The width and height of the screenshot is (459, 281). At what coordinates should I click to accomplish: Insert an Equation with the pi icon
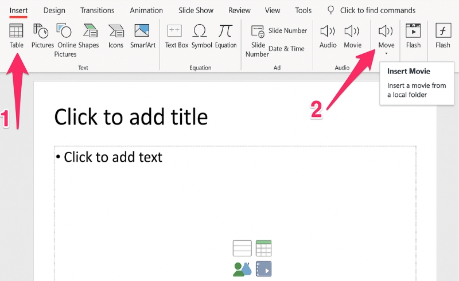coord(225,36)
